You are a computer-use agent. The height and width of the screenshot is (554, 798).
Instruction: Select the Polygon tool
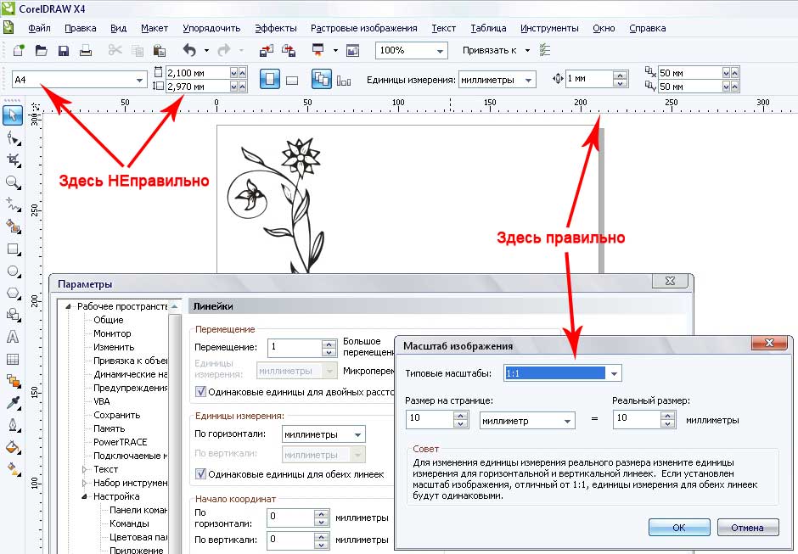click(x=14, y=294)
